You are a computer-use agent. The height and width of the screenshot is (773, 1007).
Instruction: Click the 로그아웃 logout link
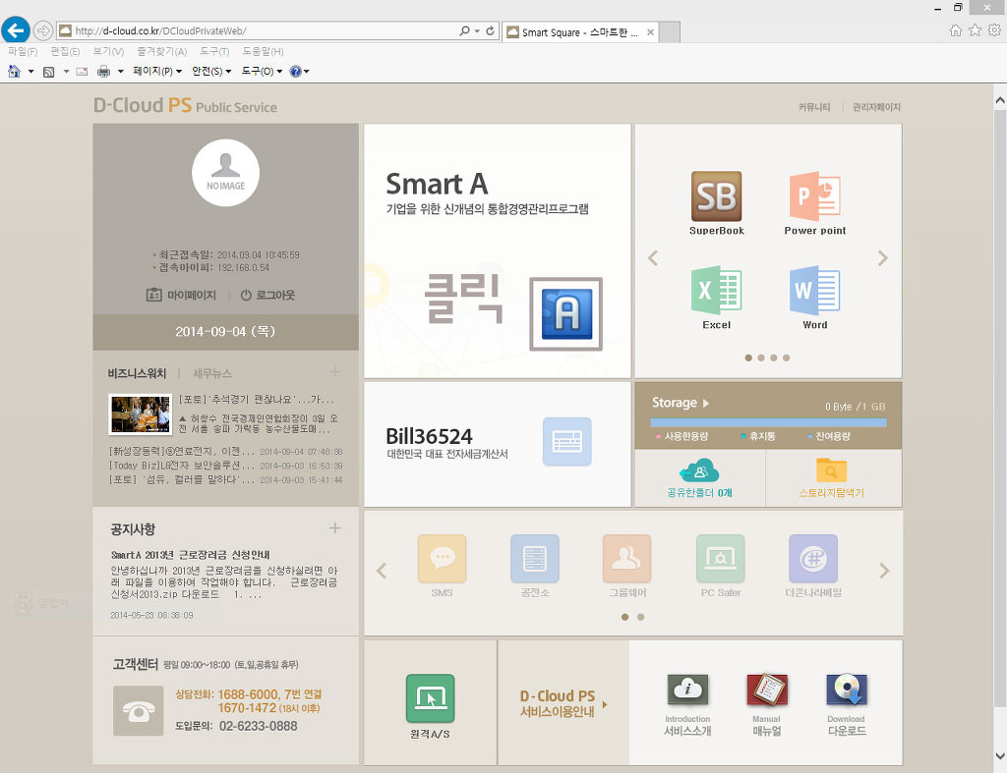click(x=267, y=296)
